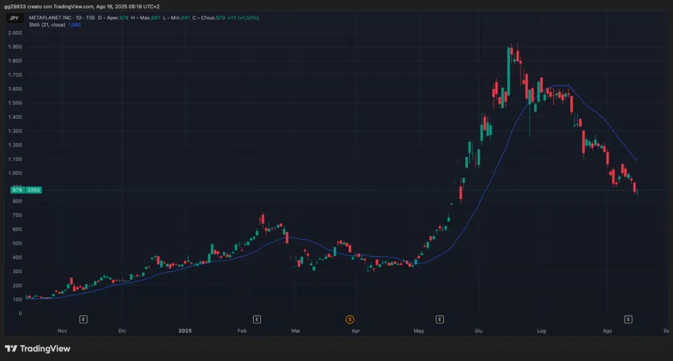Click the 2.000 price axis label
The height and width of the screenshot is (361, 673).
[x=15, y=33]
